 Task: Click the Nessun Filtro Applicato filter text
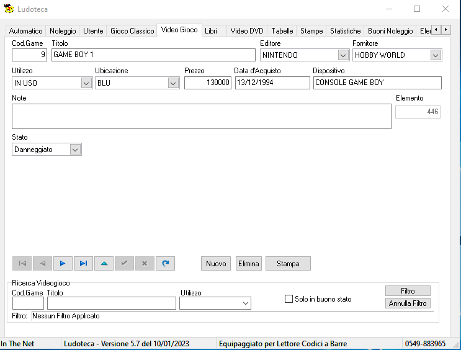(66, 316)
